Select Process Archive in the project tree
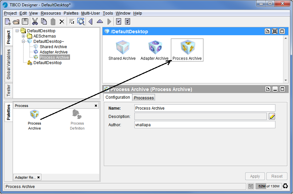 pos(54,57)
